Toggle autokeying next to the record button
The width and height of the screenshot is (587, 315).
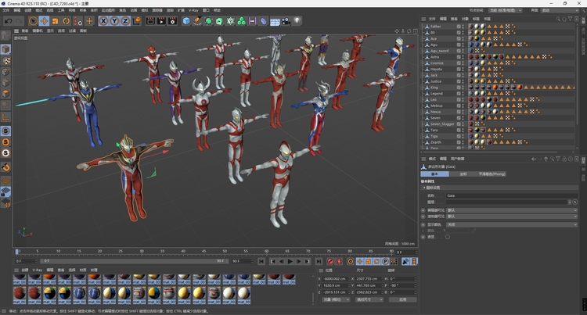tap(339, 262)
